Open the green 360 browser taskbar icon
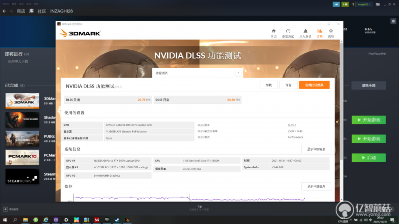This screenshot has width=399, height=224. [35, 220]
